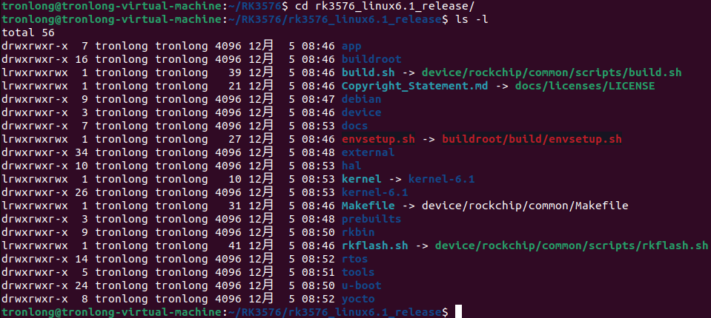711x318 pixels.
Task: Click size '27' in envsetup.sh row
Action: coord(234,139)
